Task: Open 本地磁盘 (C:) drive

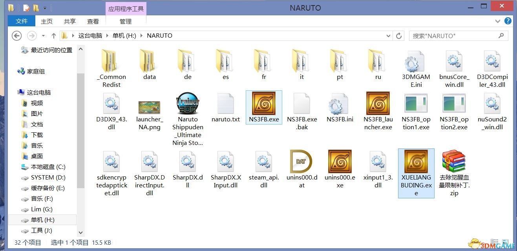Action: (x=43, y=167)
